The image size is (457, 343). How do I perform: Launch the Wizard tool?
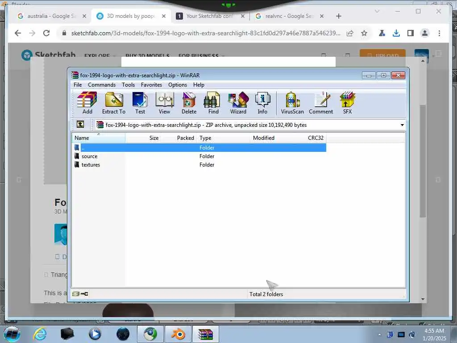[x=238, y=103]
